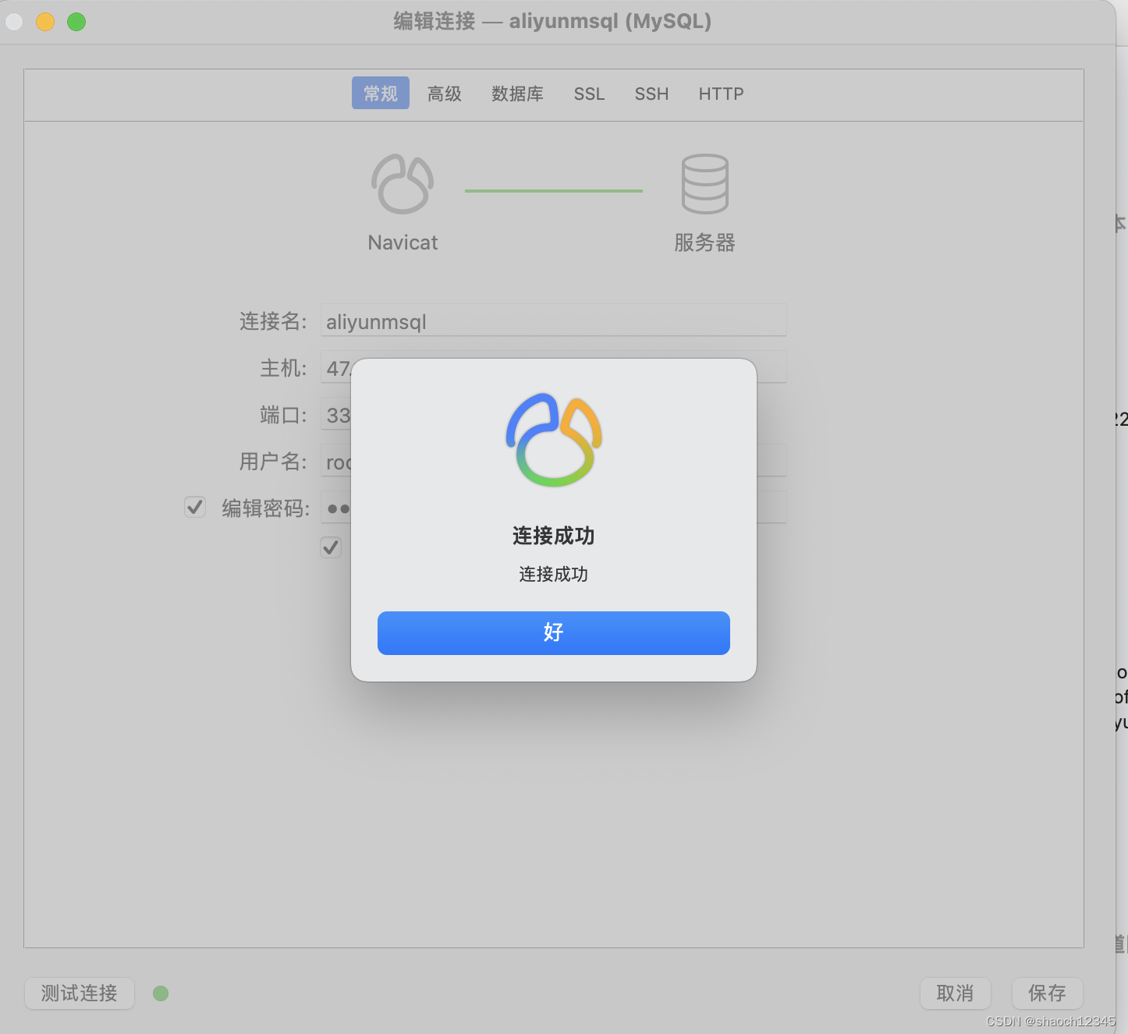Click the 服务器 label text
Image resolution: width=1128 pixels, height=1034 pixels.
(705, 243)
